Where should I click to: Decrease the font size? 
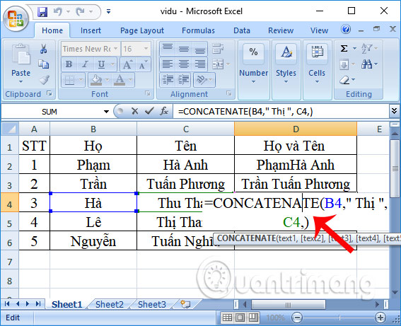(x=143, y=64)
